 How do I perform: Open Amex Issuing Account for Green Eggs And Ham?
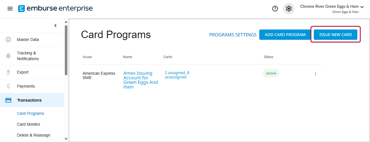click(x=141, y=80)
